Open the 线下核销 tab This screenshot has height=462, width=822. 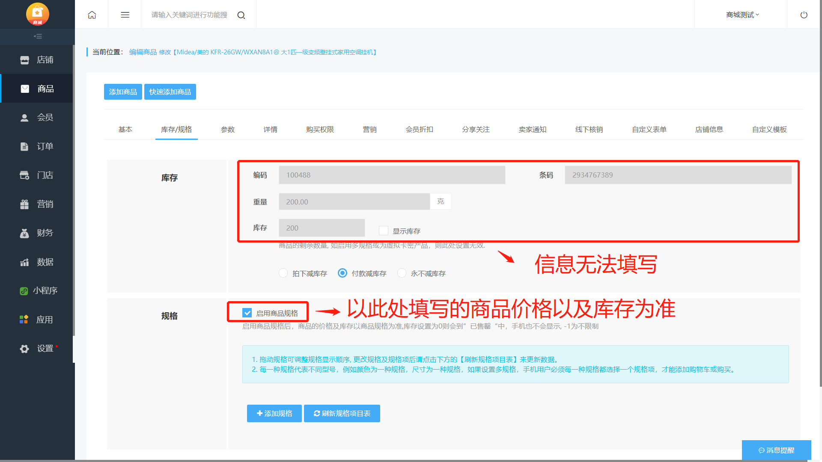pos(589,129)
